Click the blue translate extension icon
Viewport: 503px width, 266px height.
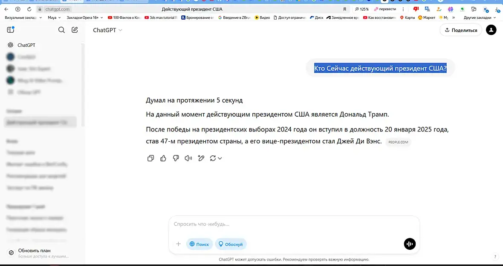tap(427, 9)
